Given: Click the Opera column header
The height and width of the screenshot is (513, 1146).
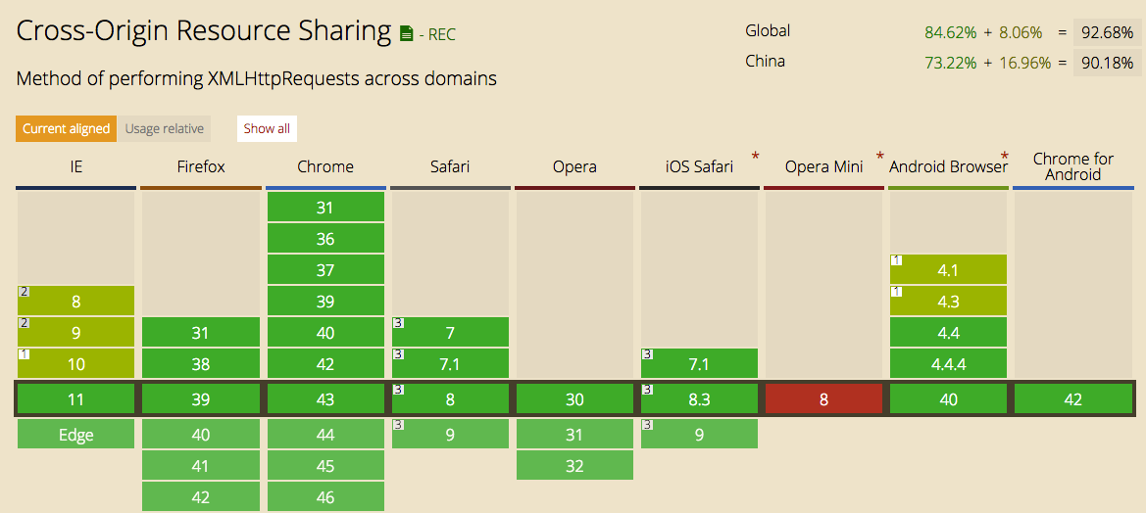Looking at the screenshot, I should tap(574, 166).
